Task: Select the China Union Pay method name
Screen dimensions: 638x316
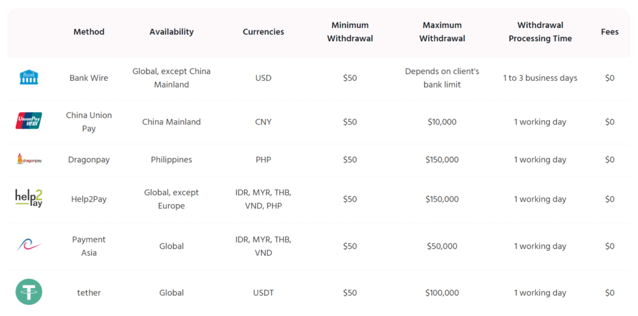Action: pyautogui.click(x=88, y=122)
